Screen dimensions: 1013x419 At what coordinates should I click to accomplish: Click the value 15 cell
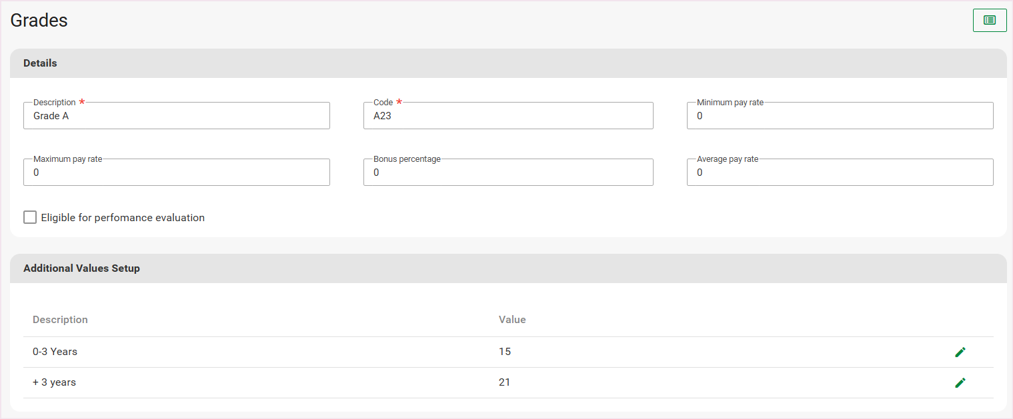[x=505, y=352]
